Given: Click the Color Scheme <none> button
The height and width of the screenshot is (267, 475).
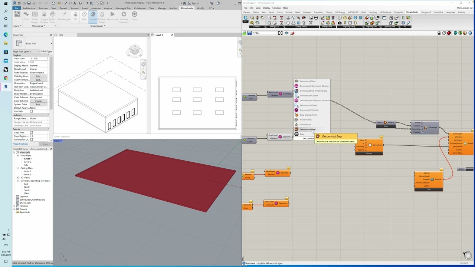Looking at the screenshot, I should (x=38, y=101).
